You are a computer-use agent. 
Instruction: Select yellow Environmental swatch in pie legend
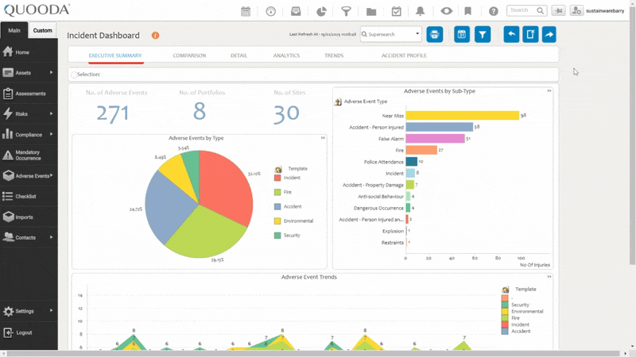[x=277, y=221]
